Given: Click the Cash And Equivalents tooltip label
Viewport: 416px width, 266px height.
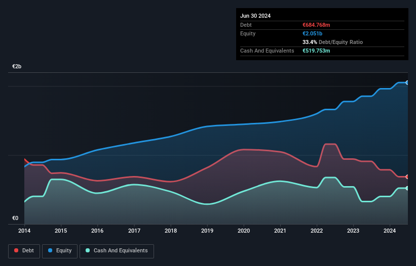Looking at the screenshot, I should (267, 51).
